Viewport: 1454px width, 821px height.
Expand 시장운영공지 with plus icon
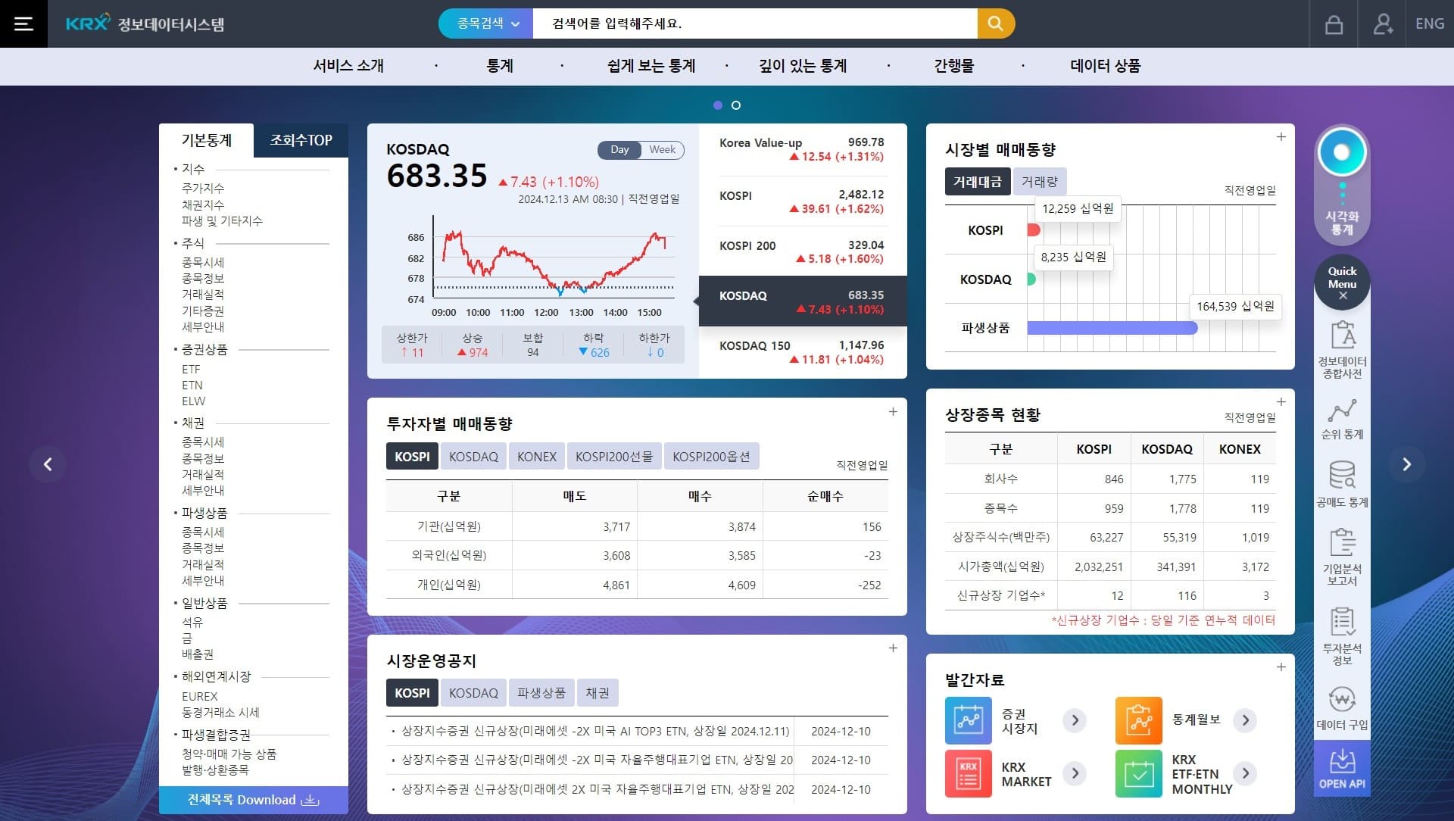tap(893, 648)
